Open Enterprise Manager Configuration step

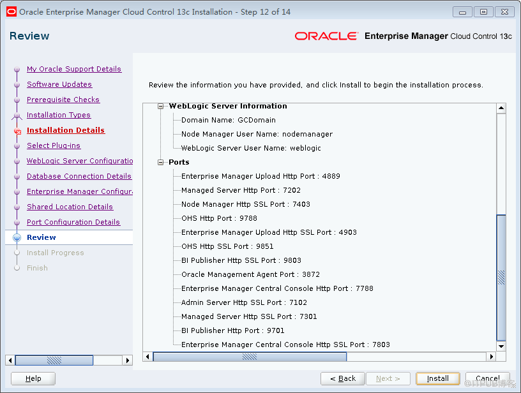pos(80,191)
